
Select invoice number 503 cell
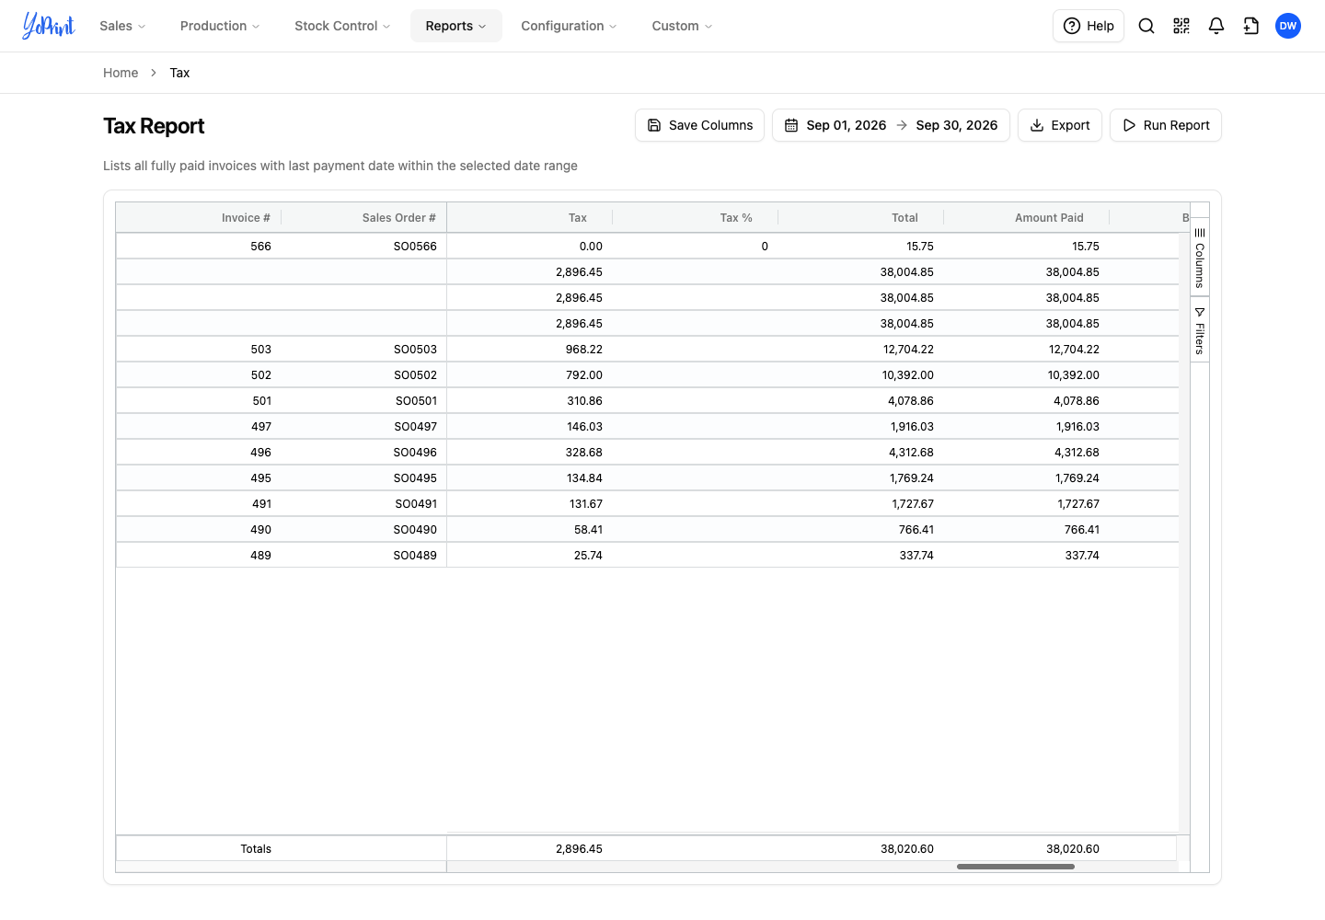[199, 350]
